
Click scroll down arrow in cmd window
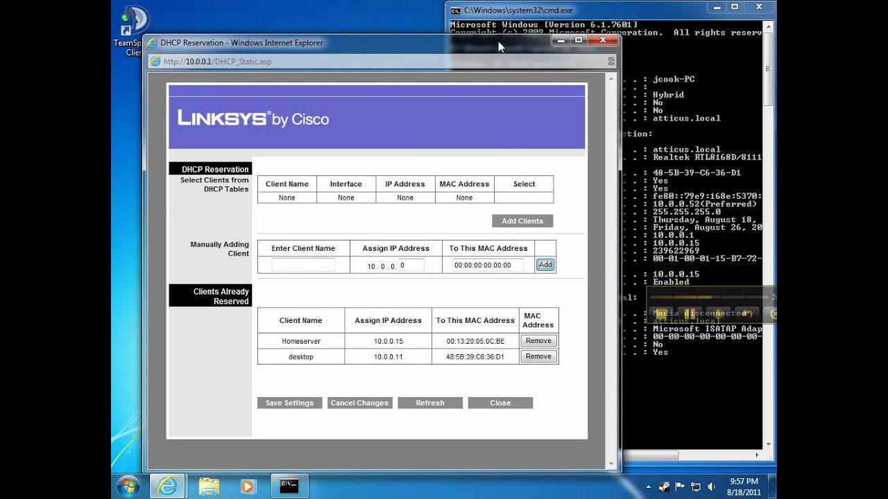pyautogui.click(x=769, y=444)
